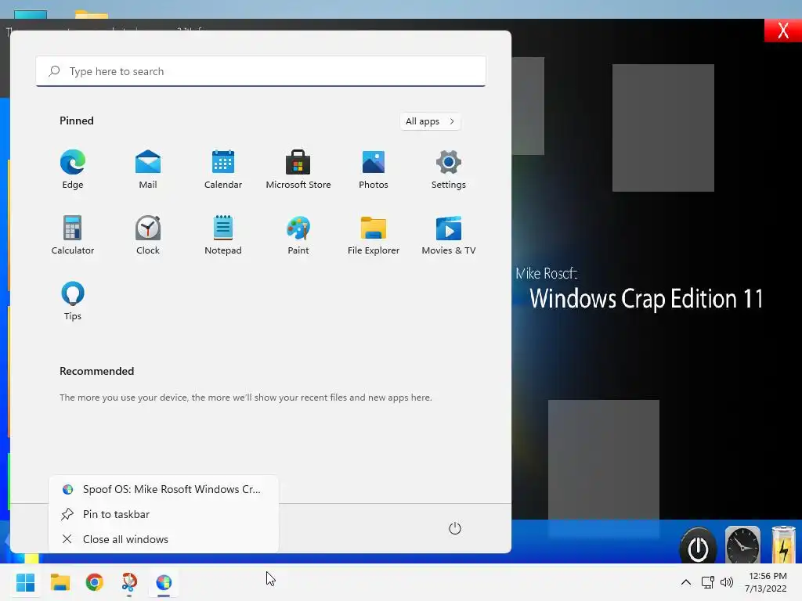Open the network status tray icon
The image size is (802, 601).
coord(708,582)
